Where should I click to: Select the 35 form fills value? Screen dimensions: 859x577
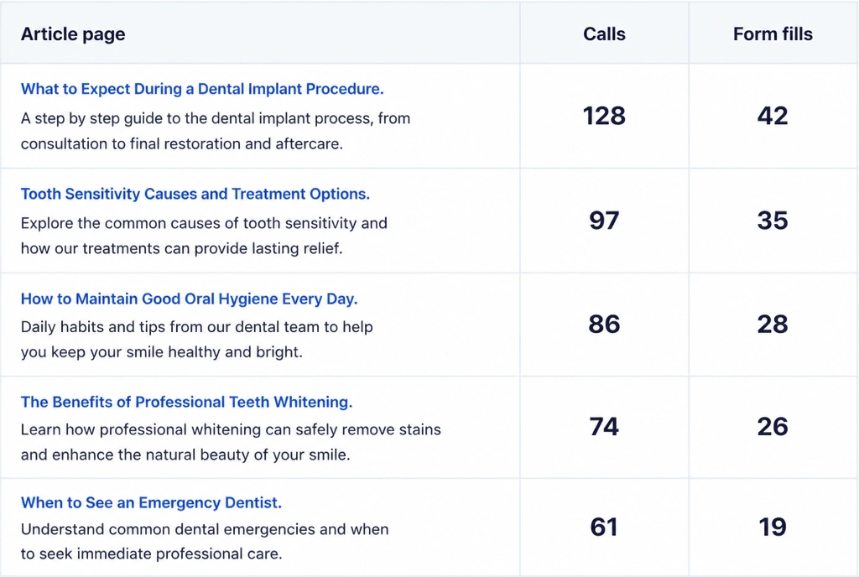(x=773, y=221)
